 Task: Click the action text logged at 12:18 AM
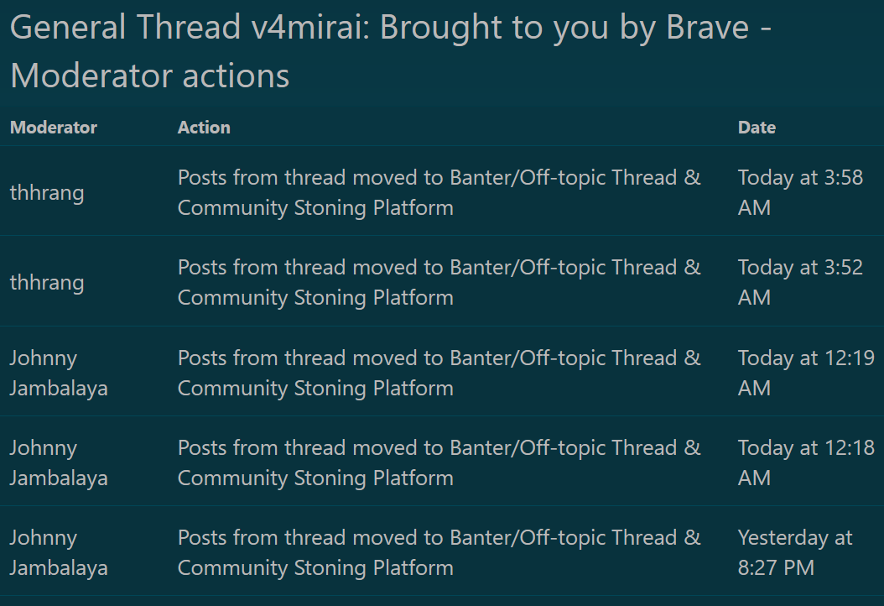point(439,462)
